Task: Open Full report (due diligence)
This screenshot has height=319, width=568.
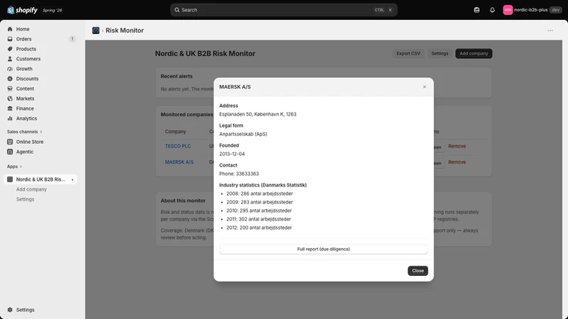Action: point(324,250)
